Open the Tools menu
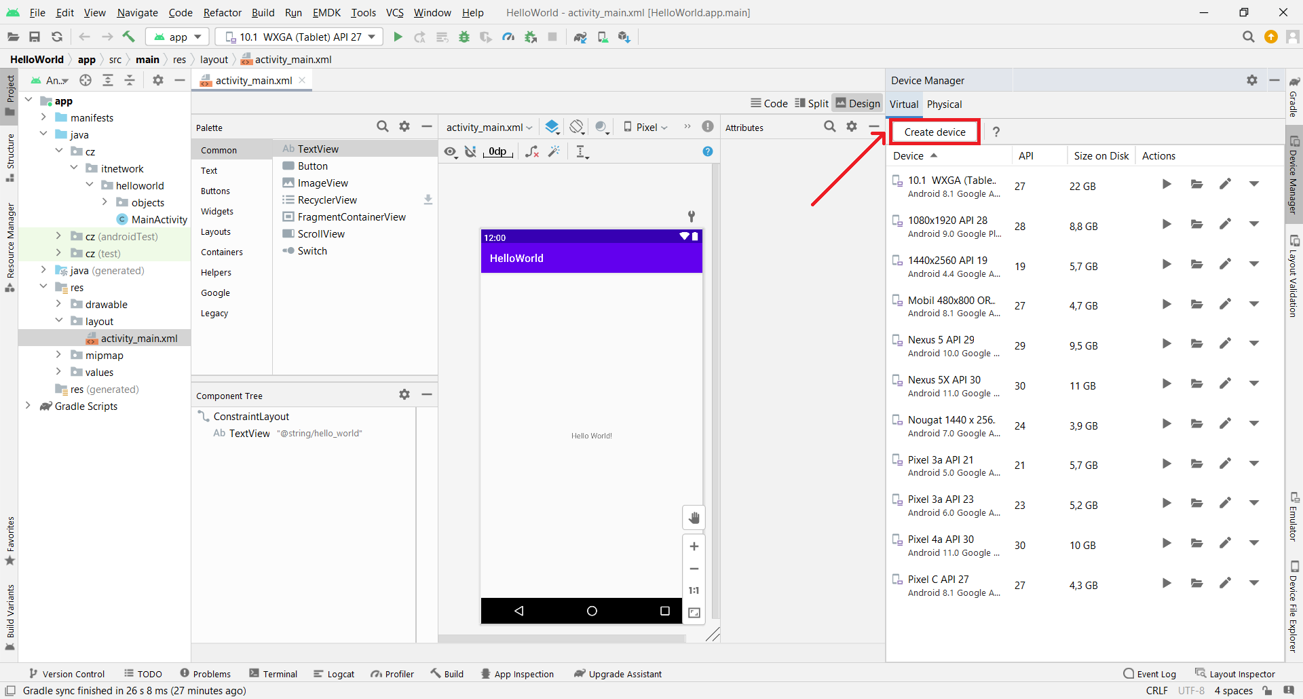1303x699 pixels. 363,12
